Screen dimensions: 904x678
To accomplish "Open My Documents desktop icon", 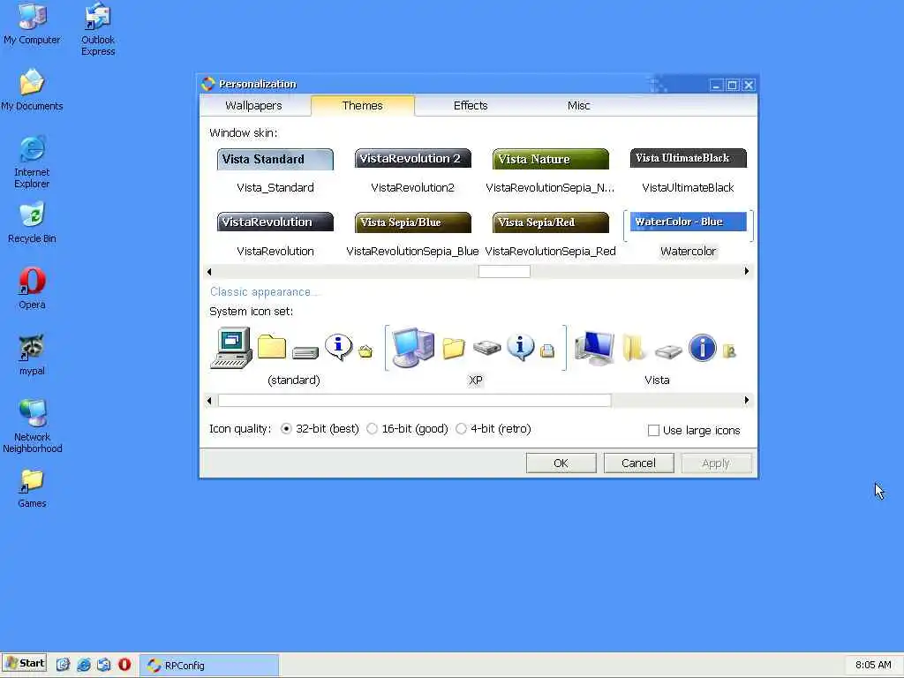I will pos(32,90).
